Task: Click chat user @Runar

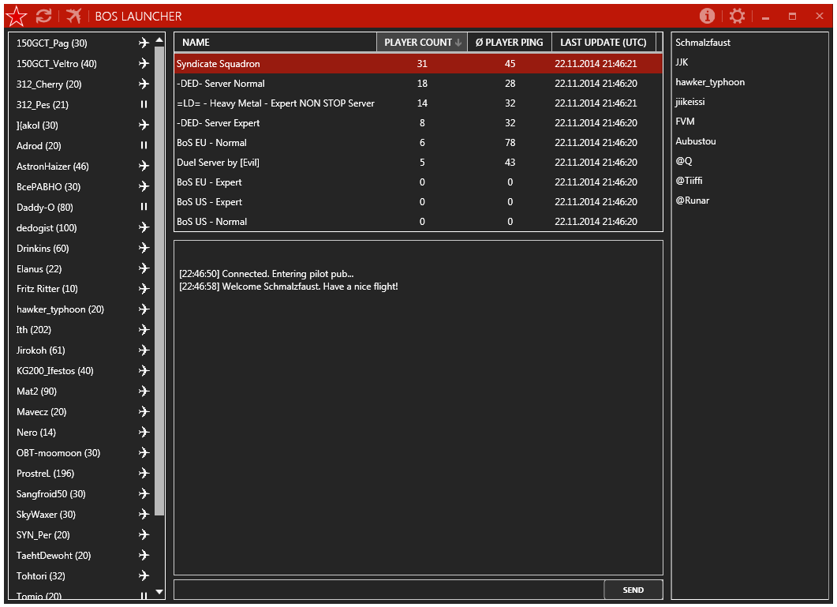Action: (x=693, y=200)
